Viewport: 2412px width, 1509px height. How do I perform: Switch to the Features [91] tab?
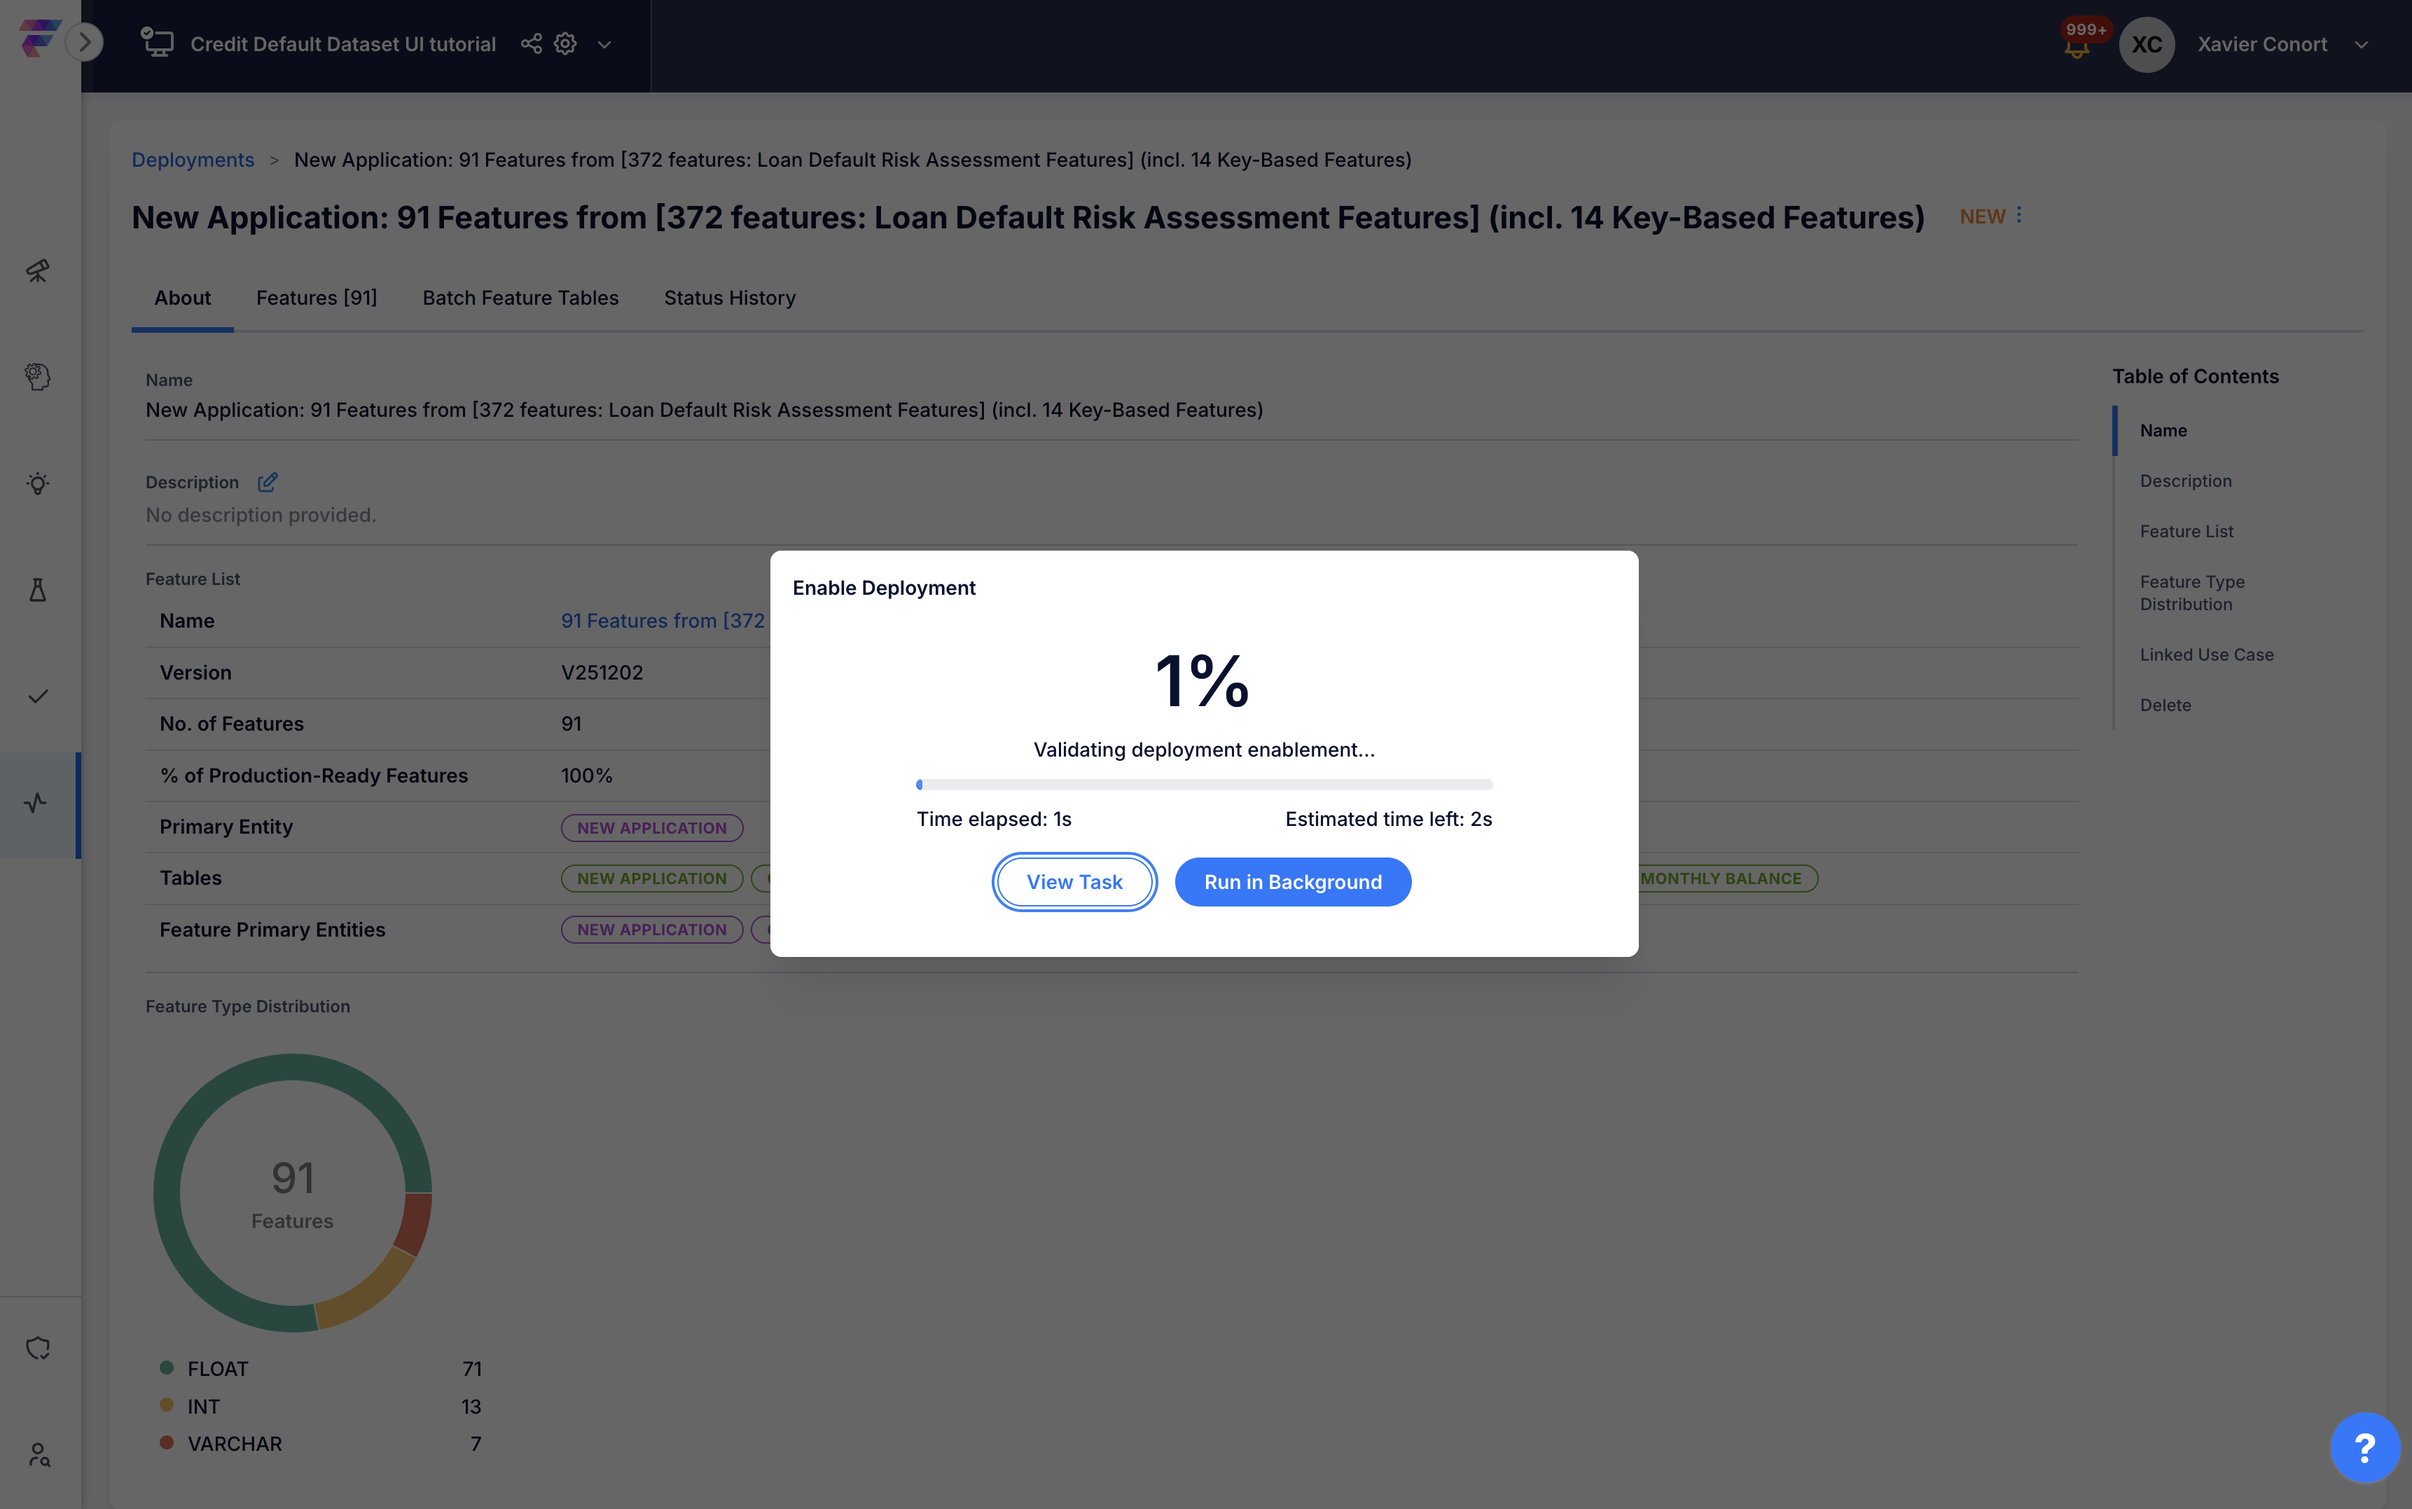pyautogui.click(x=317, y=298)
